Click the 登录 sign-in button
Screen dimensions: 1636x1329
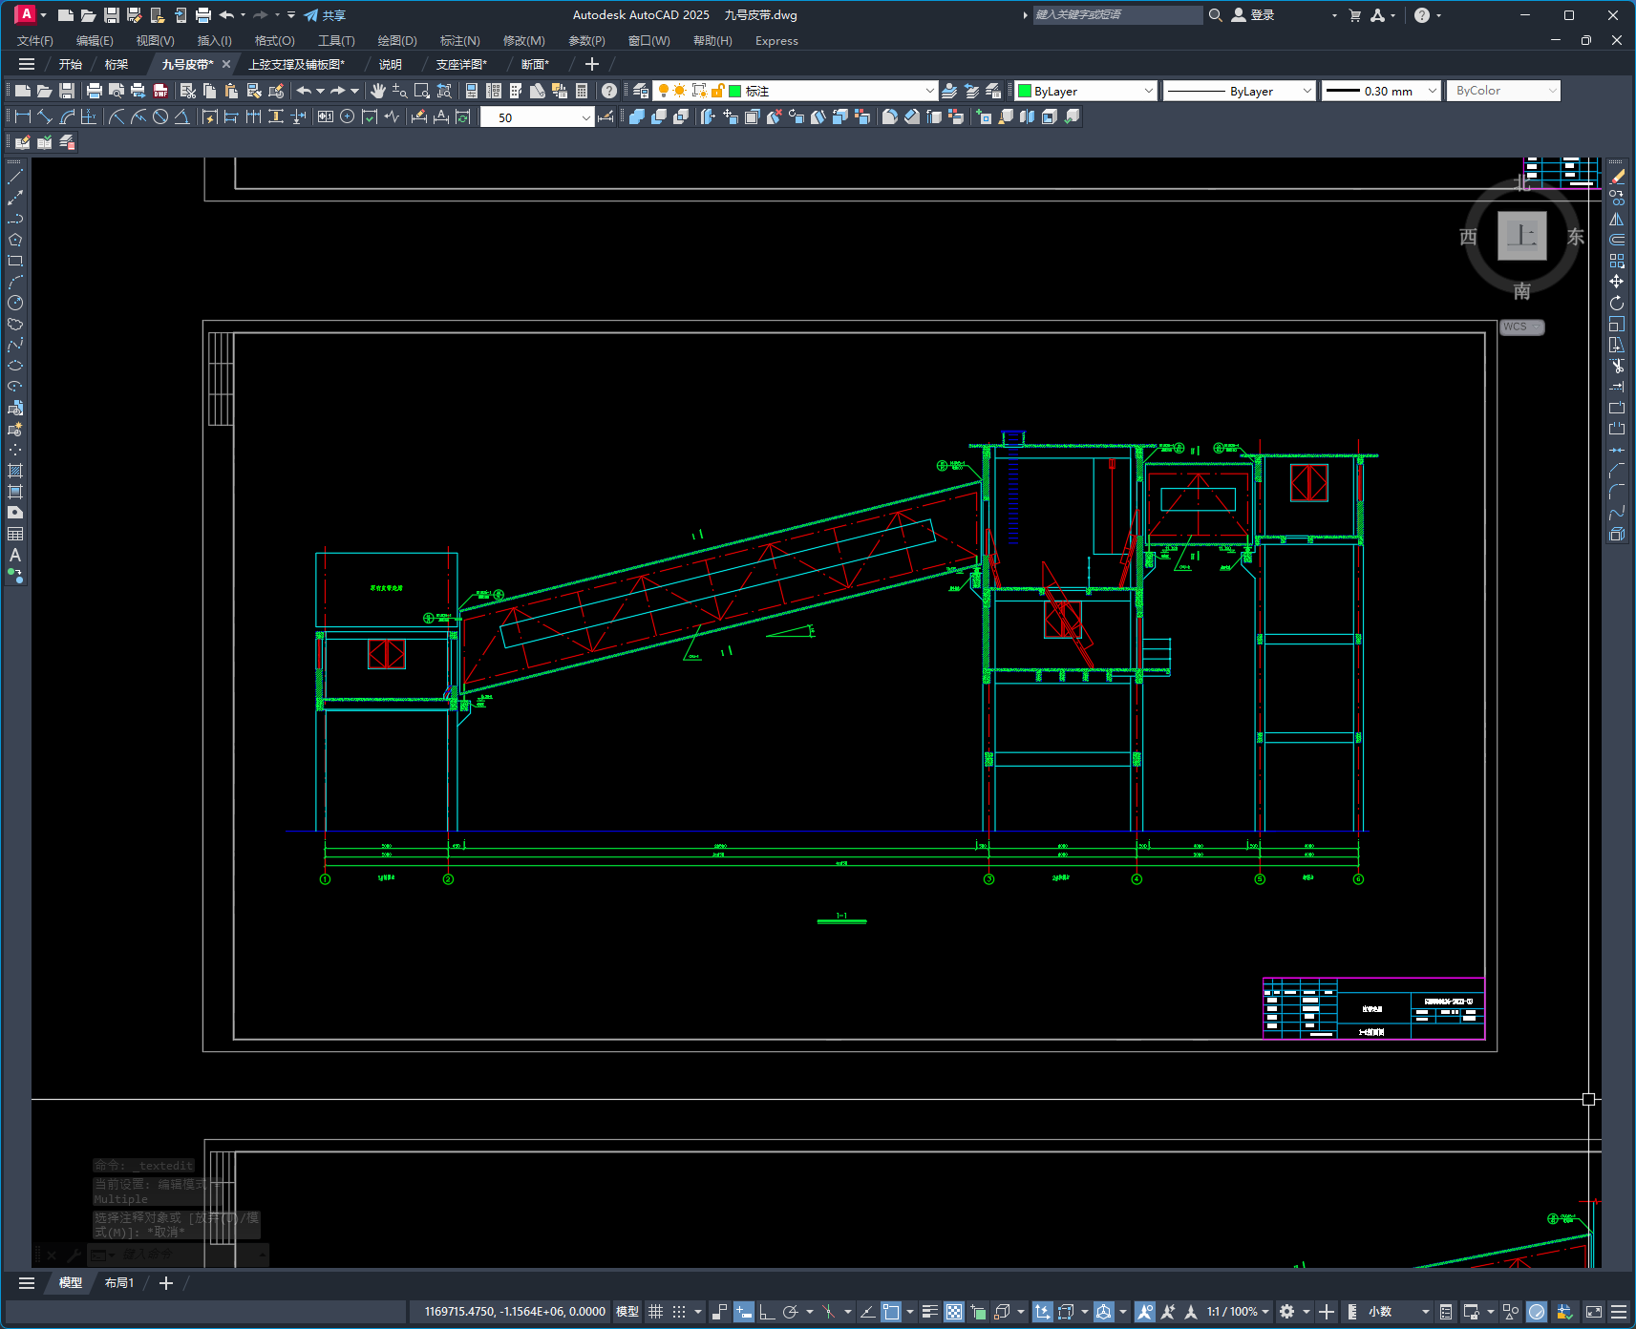point(1253,15)
